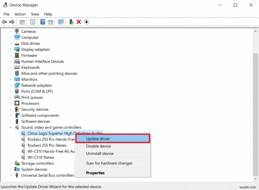Open the Action menu
The height and width of the screenshot is (190, 259).
coord(20,14)
